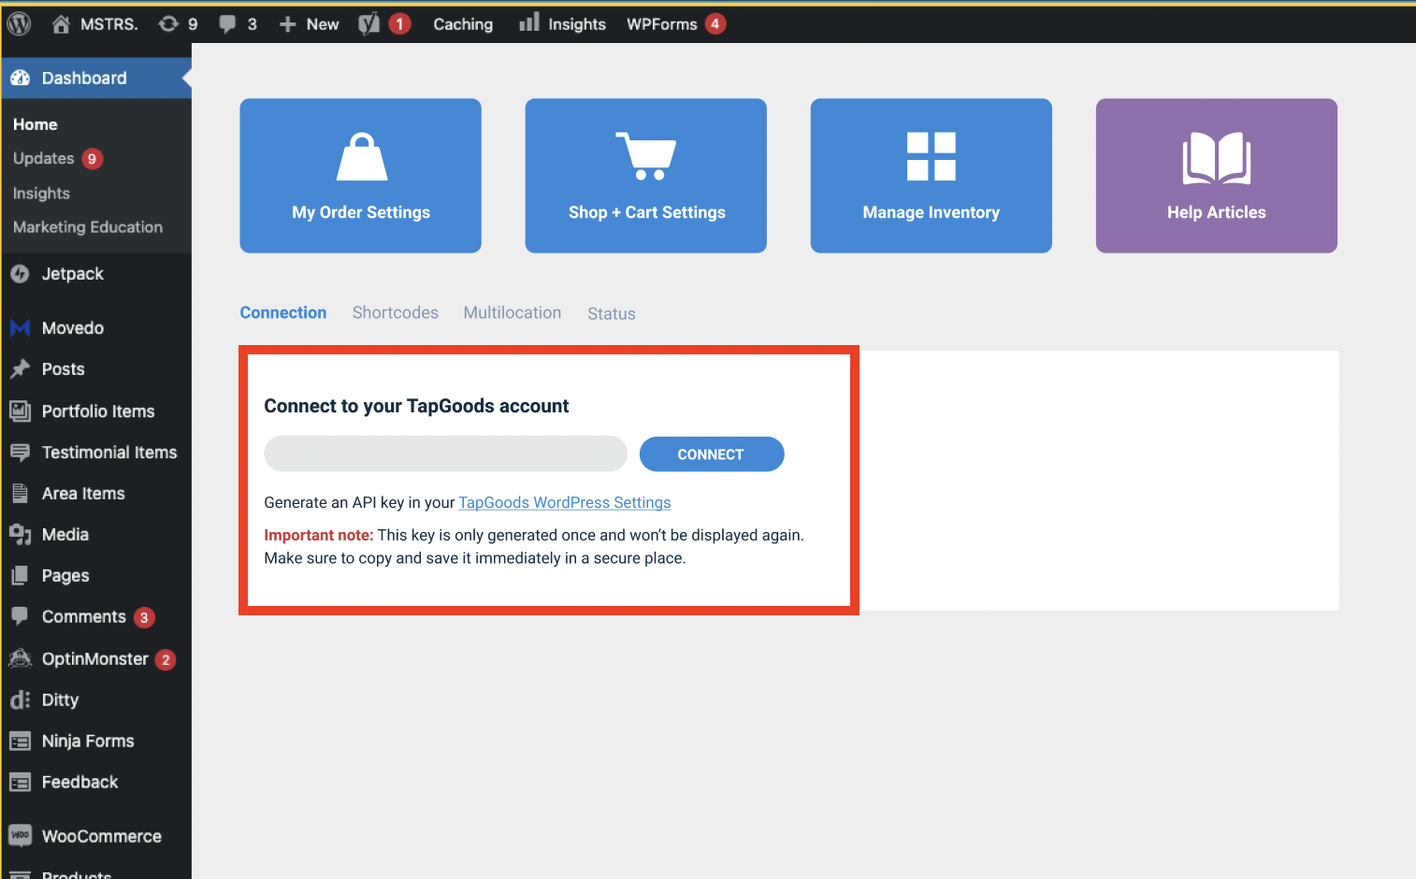Select the Dashboard sidebar label
Screen dimensions: 1416x879
click(84, 78)
